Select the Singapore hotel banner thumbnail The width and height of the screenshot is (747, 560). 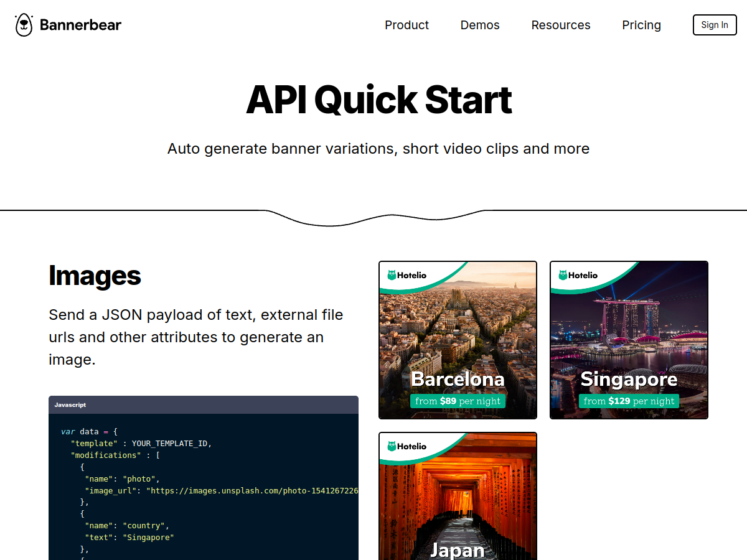pos(629,340)
